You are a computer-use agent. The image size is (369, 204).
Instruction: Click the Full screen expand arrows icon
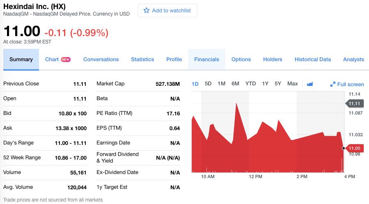(x=332, y=84)
